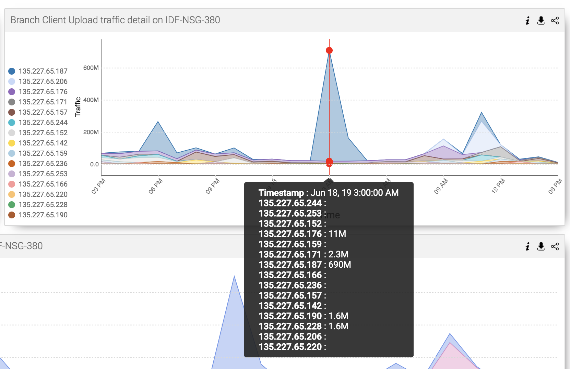
Task: Share the lower IDF-NSG-380 chart
Action: pos(555,246)
